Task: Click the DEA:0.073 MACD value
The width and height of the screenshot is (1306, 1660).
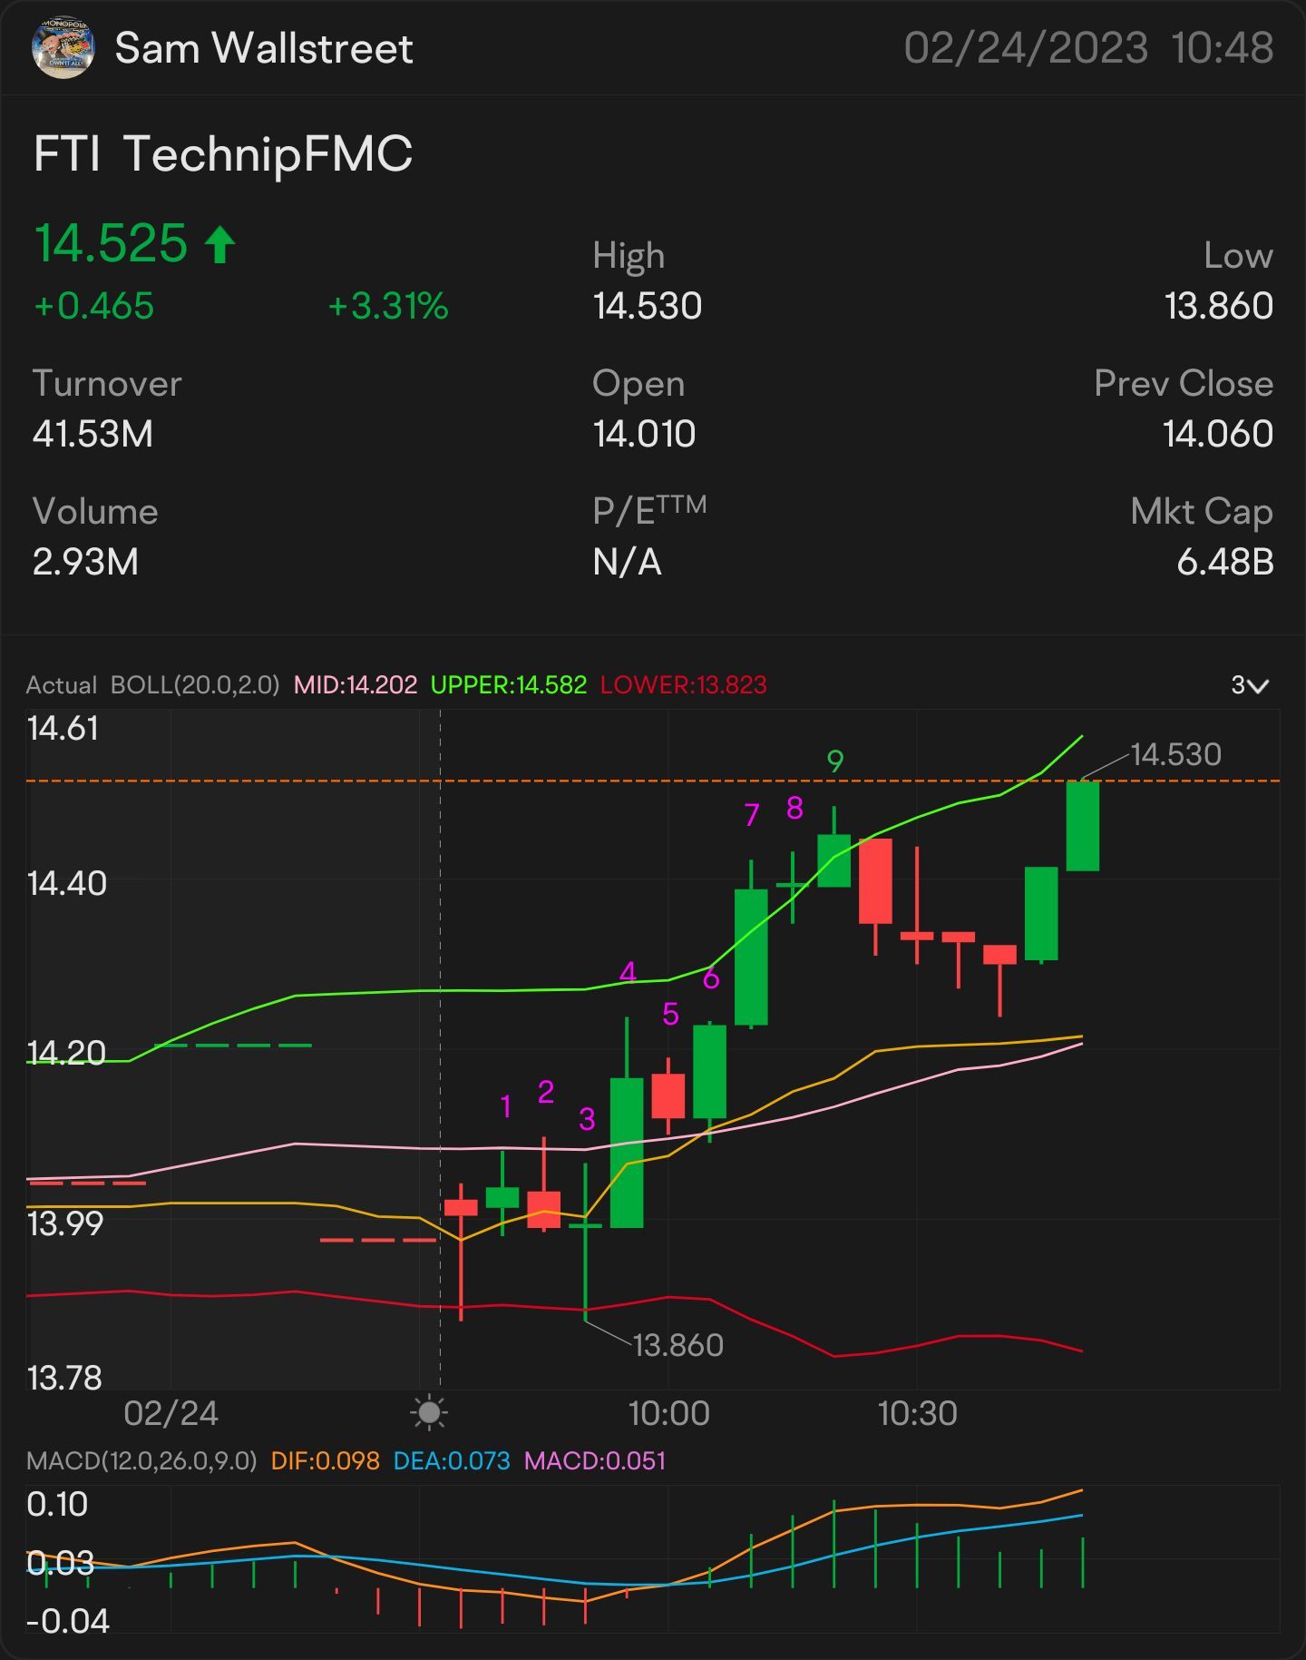Action: click(452, 1461)
